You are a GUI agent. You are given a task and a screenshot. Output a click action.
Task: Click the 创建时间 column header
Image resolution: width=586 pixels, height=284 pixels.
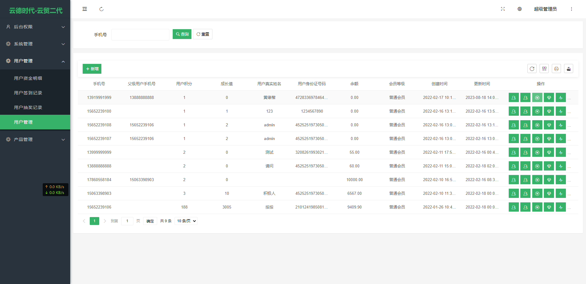pyautogui.click(x=440, y=84)
